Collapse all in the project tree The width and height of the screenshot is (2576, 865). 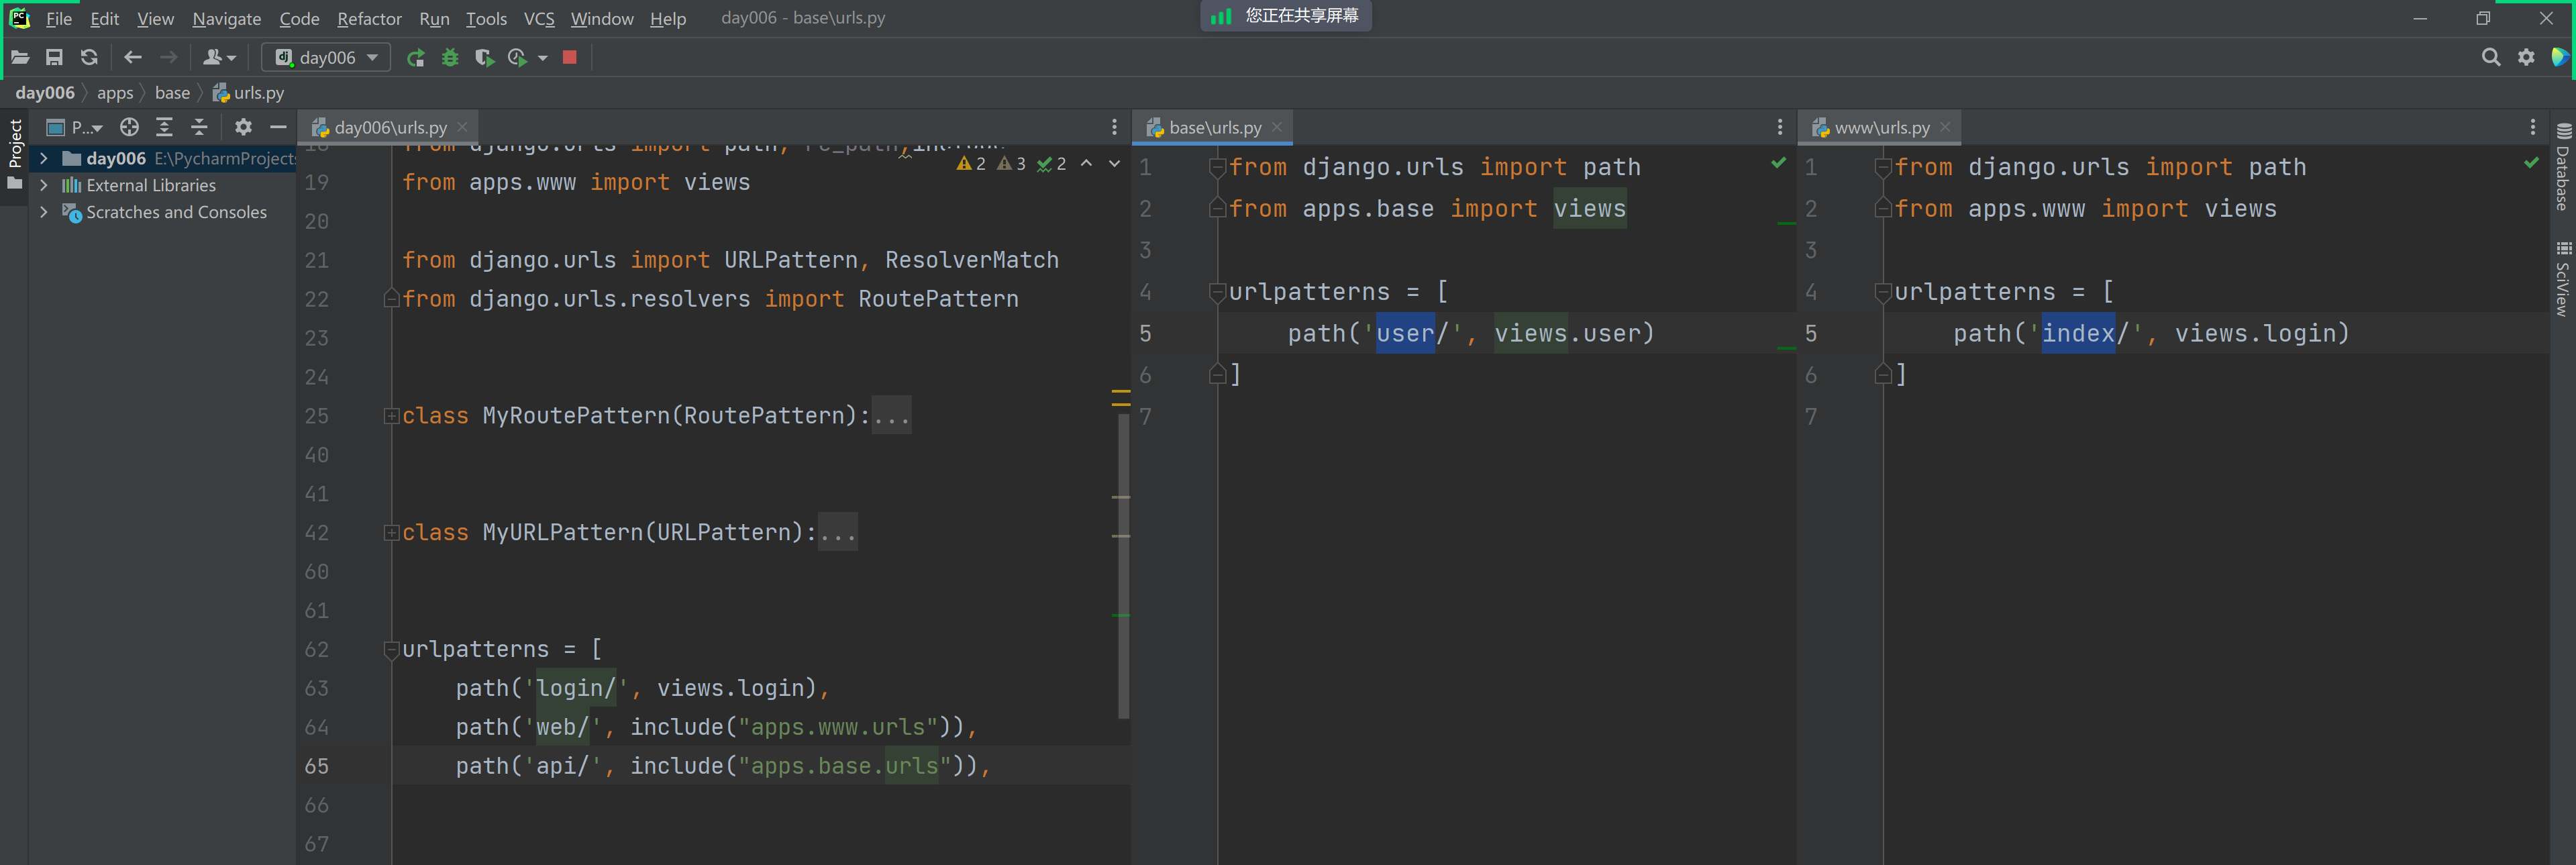click(200, 127)
